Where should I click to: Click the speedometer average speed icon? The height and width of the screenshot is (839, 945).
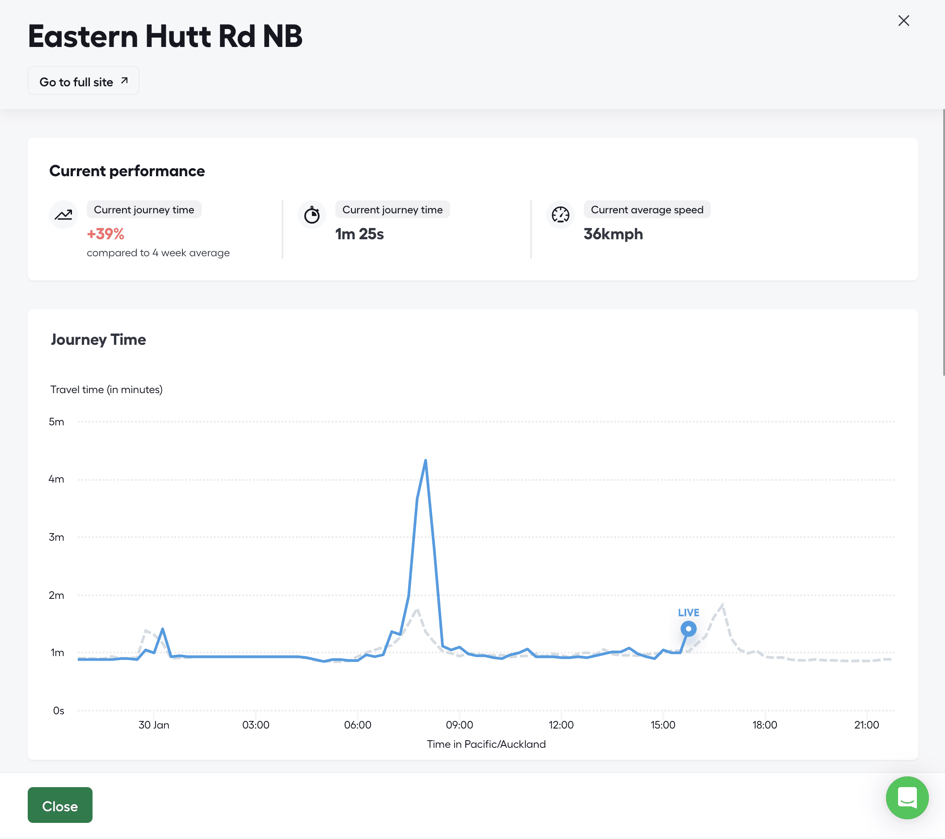pos(561,215)
